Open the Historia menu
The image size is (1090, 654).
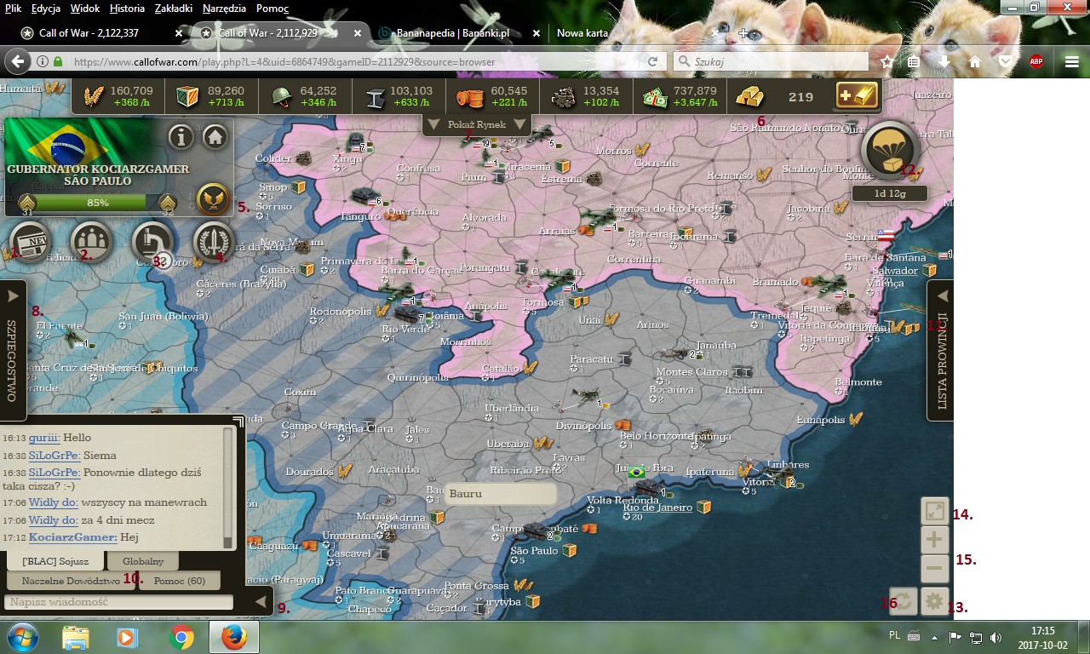point(127,9)
